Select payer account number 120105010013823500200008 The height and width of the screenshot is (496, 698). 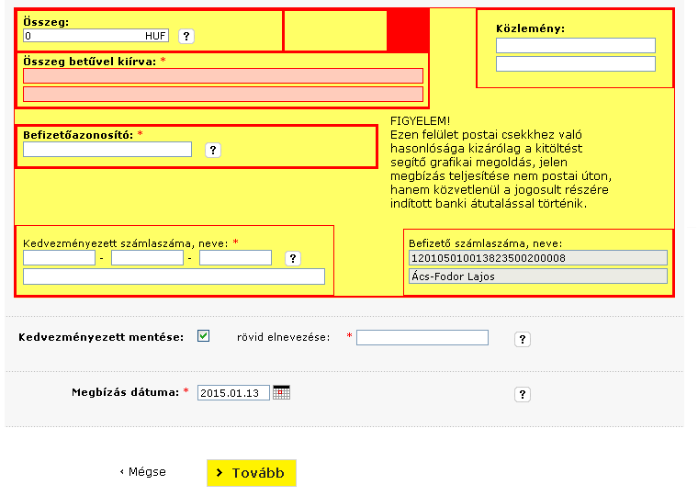pos(538,258)
